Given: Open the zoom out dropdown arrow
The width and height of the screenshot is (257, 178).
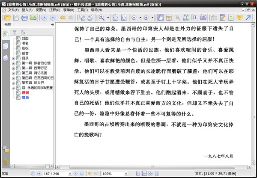Looking at the screenshot, I should pyautogui.click(x=140, y=18).
